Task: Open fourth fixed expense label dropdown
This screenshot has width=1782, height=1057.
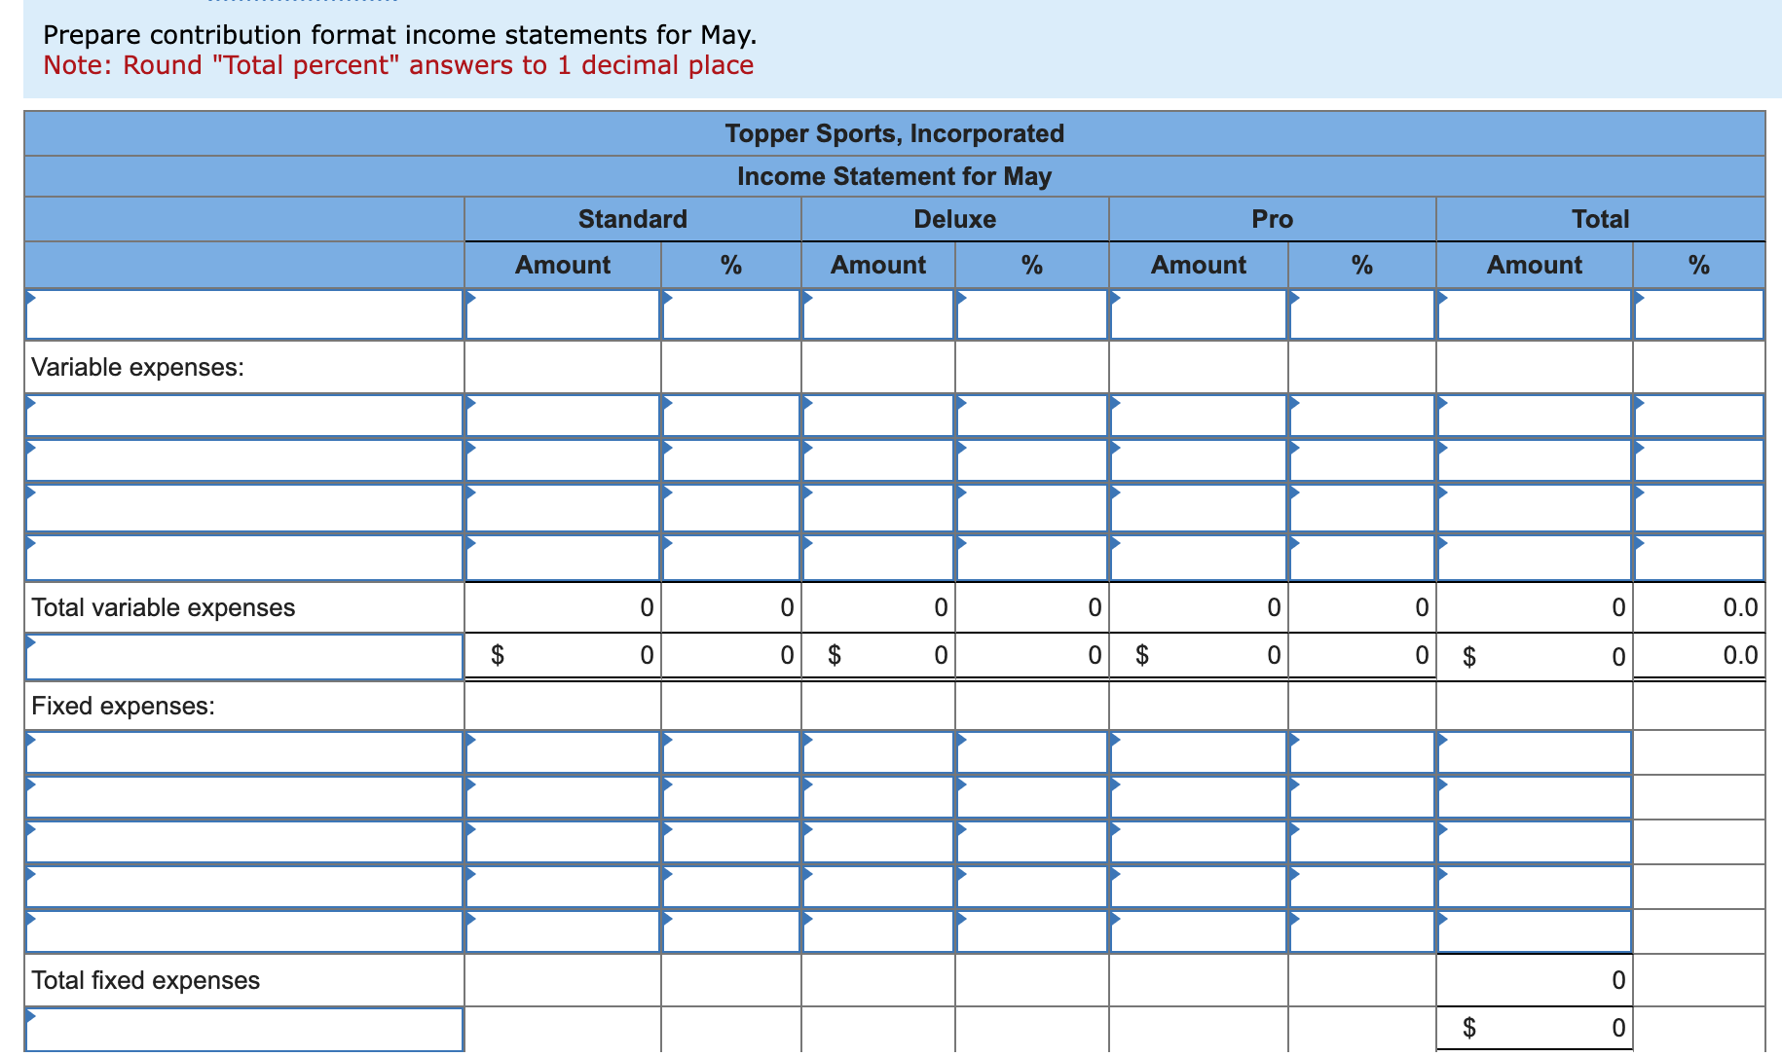Action: coord(244,887)
